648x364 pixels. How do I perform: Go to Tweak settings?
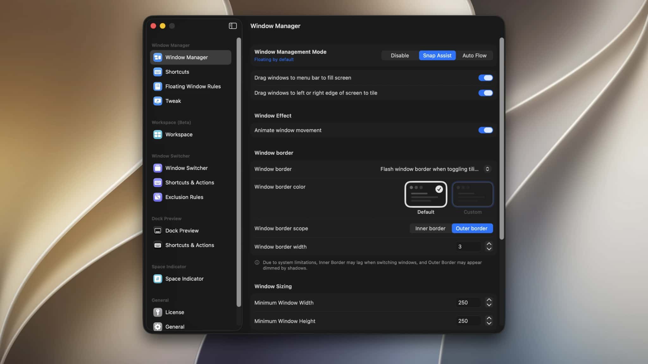click(190, 101)
